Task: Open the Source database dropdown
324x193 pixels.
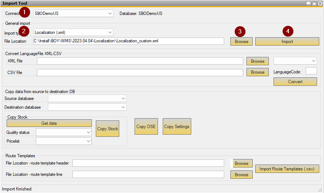Action: 87,99
